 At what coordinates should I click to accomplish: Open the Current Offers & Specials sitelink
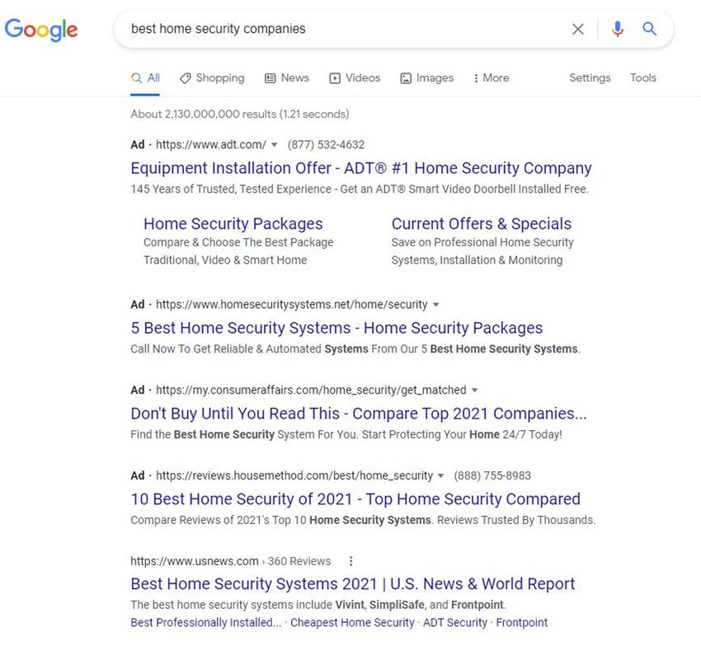tap(482, 224)
